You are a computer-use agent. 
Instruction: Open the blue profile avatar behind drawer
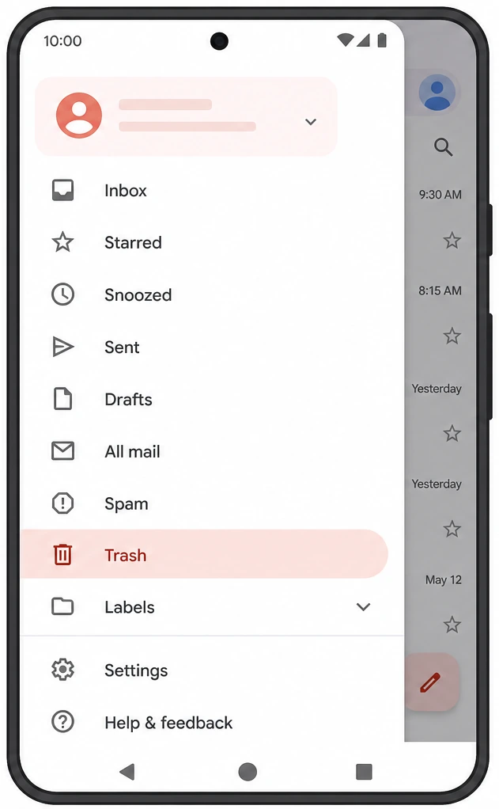pos(437,93)
